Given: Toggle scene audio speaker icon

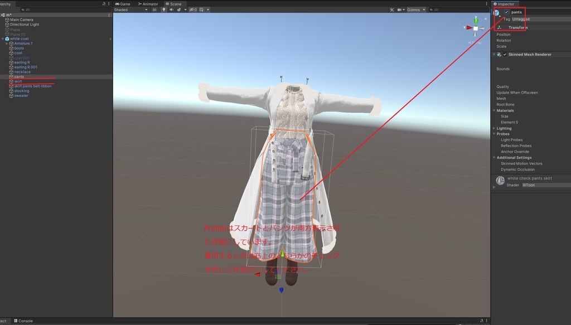Looking at the screenshot, I should point(172,10).
